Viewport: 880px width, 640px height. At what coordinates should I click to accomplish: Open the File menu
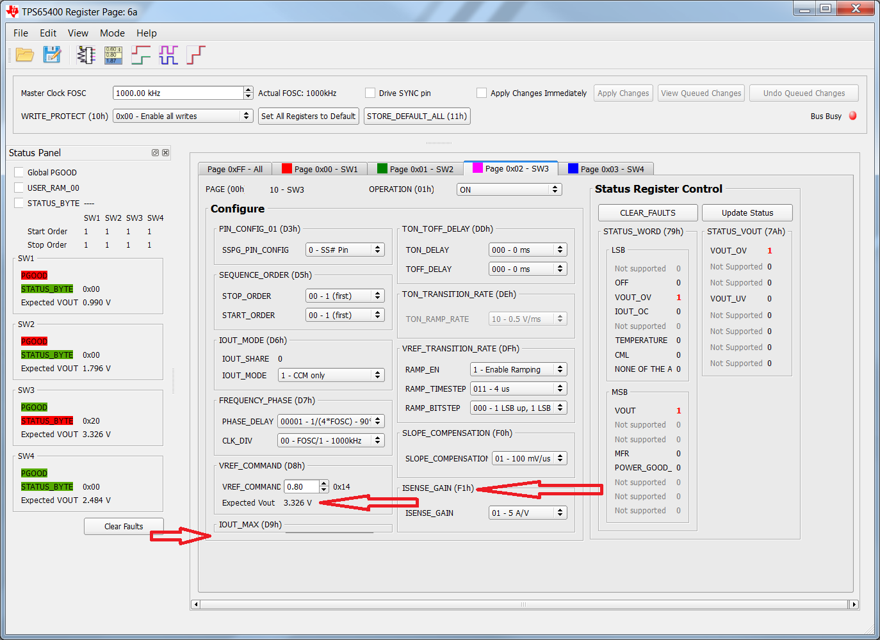(20, 33)
